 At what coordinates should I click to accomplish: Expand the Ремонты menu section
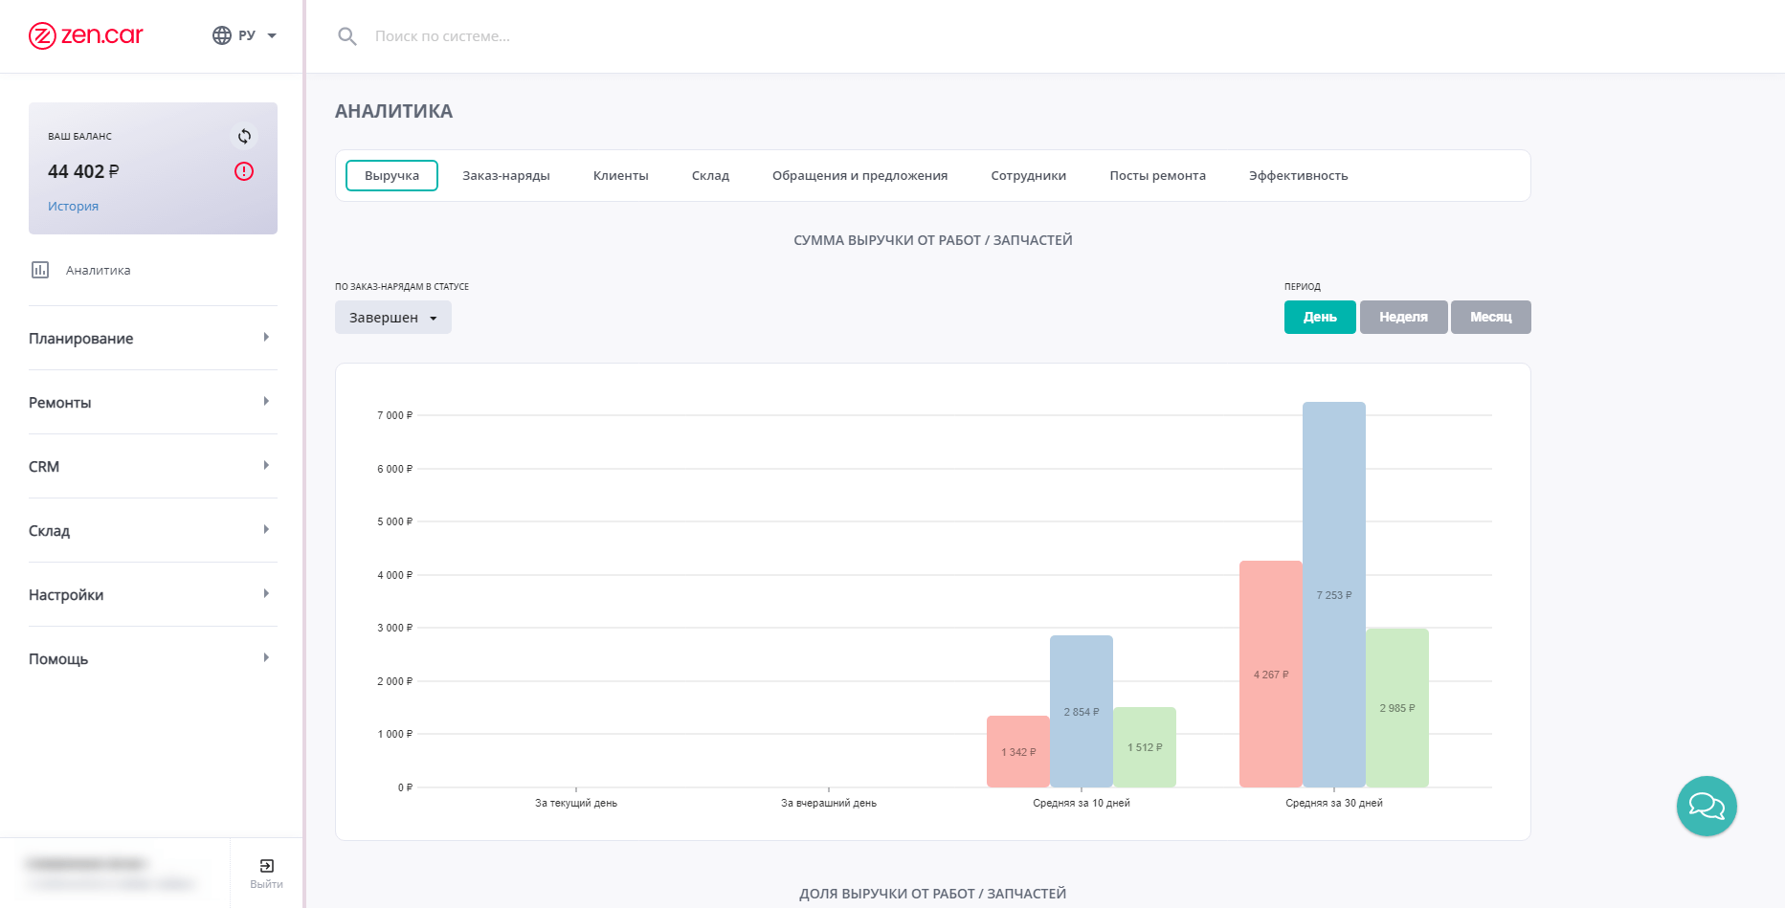click(153, 402)
